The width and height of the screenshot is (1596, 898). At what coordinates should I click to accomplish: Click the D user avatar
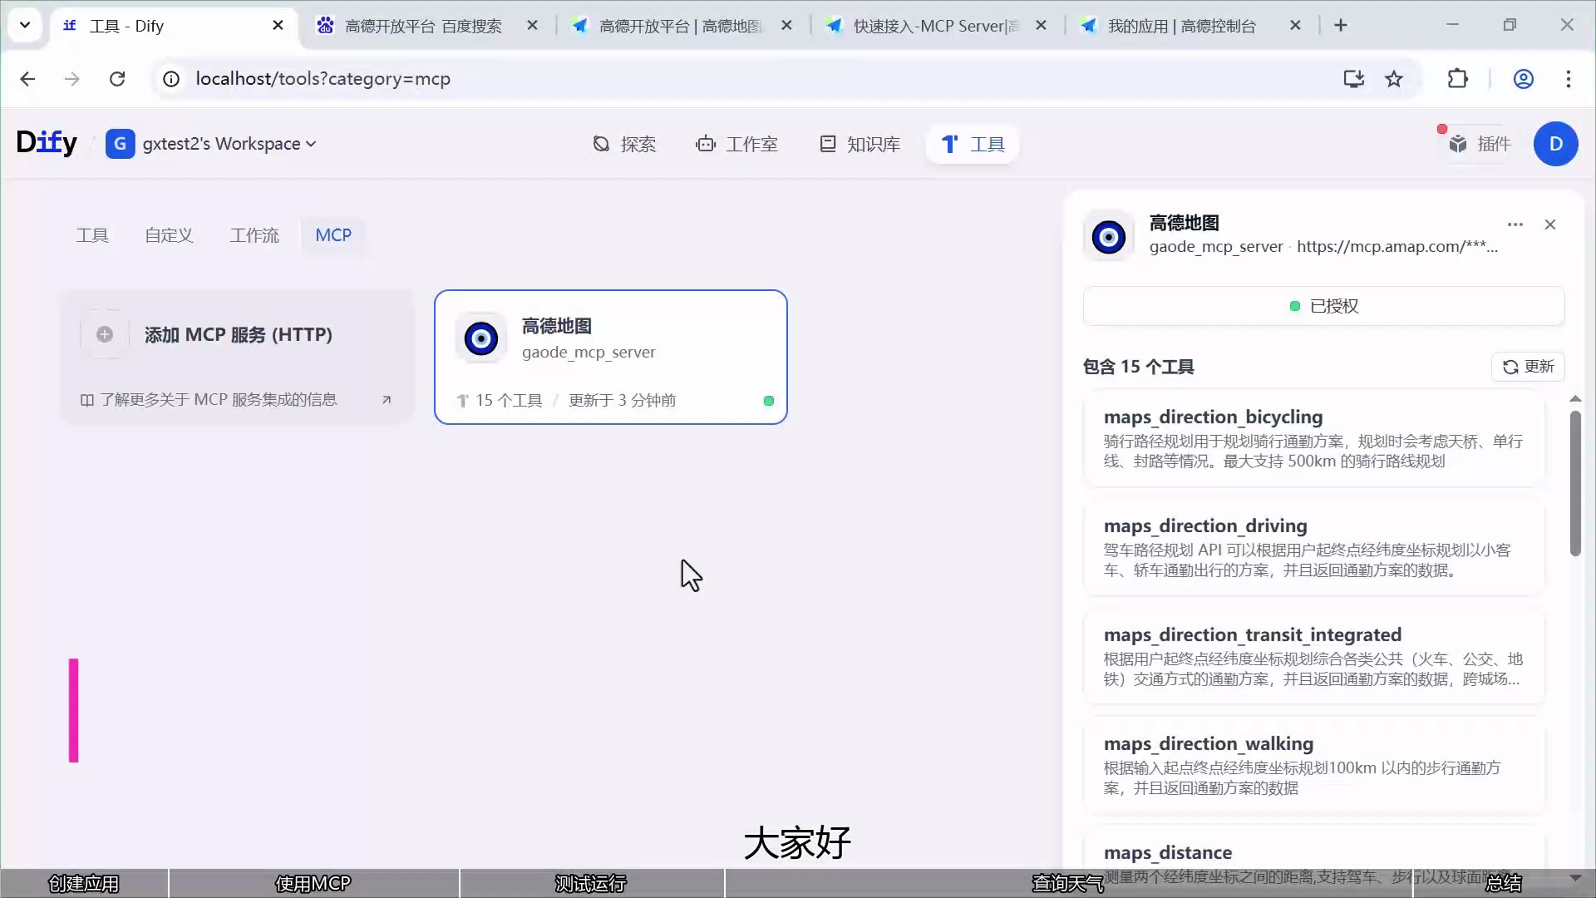(x=1555, y=144)
